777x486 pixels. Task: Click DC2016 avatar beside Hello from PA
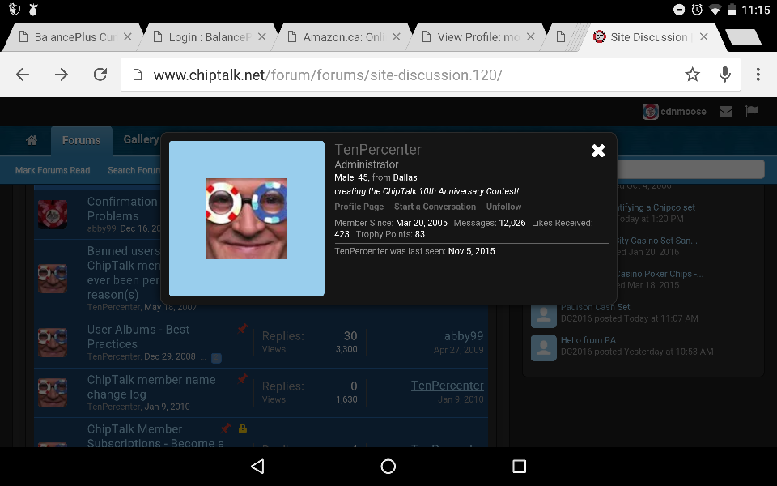(x=544, y=347)
